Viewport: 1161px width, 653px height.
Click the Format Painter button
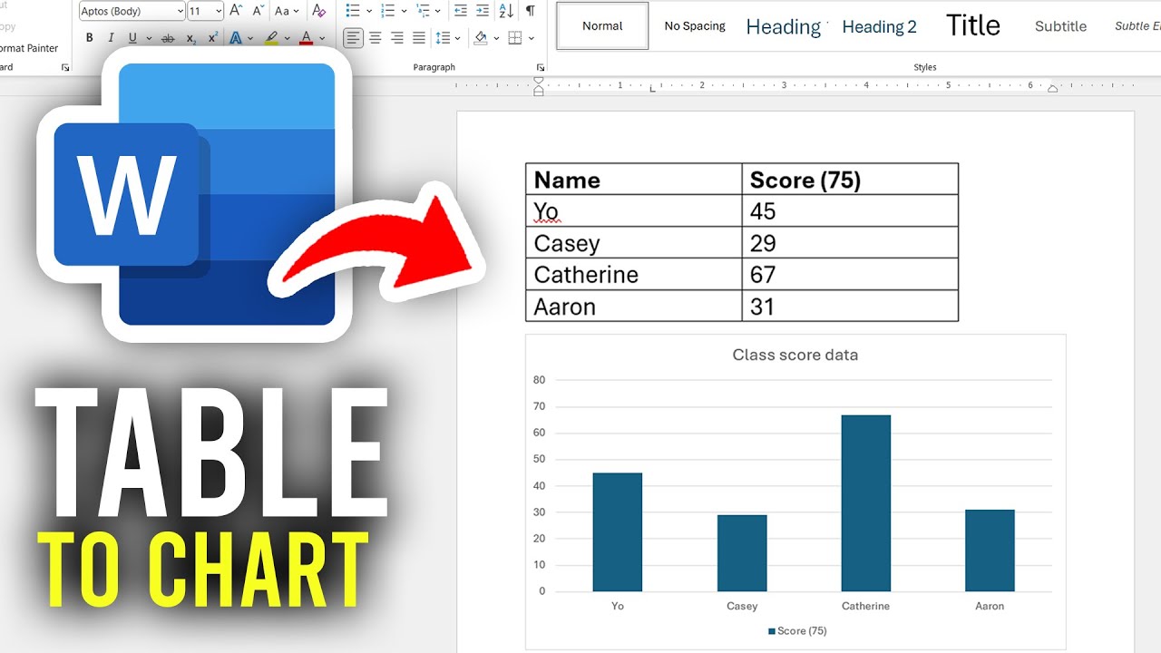pos(27,48)
